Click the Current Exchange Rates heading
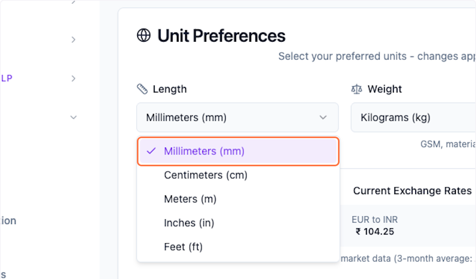The image size is (476, 279). click(x=412, y=191)
